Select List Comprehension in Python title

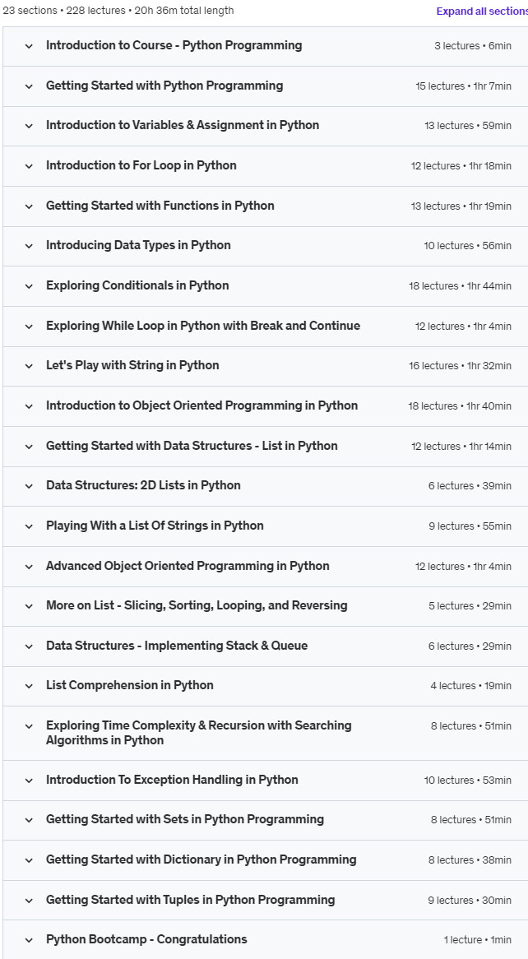click(x=130, y=686)
